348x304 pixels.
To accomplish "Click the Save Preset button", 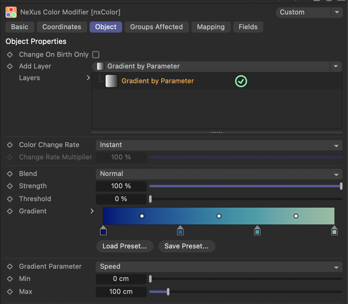I will [x=187, y=246].
